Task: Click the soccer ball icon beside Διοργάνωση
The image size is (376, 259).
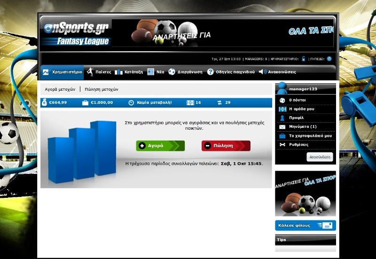Action: 172,72
